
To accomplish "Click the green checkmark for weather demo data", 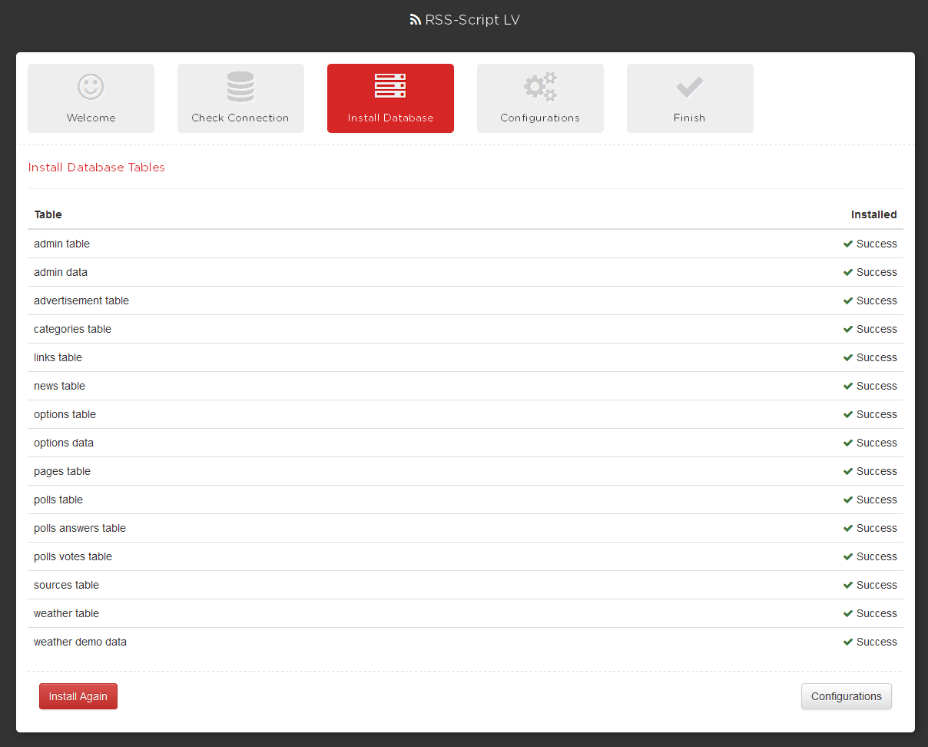I will tap(848, 642).
